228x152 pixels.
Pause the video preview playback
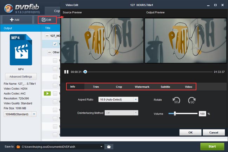pyautogui.click(x=66, y=72)
